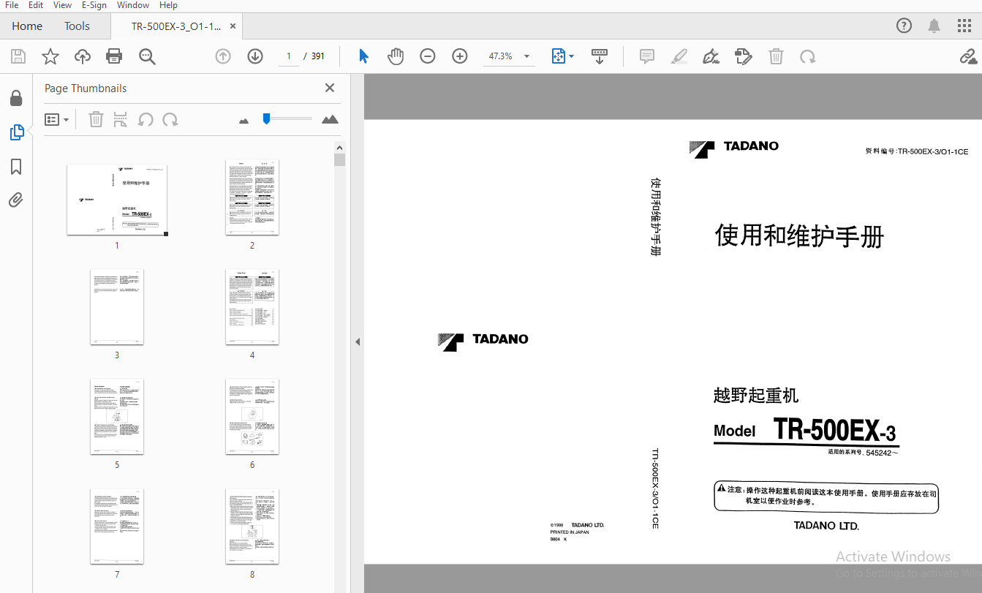Collapse the navigation pane arrow
Viewport: 982px width, 593px height.
[x=358, y=341]
